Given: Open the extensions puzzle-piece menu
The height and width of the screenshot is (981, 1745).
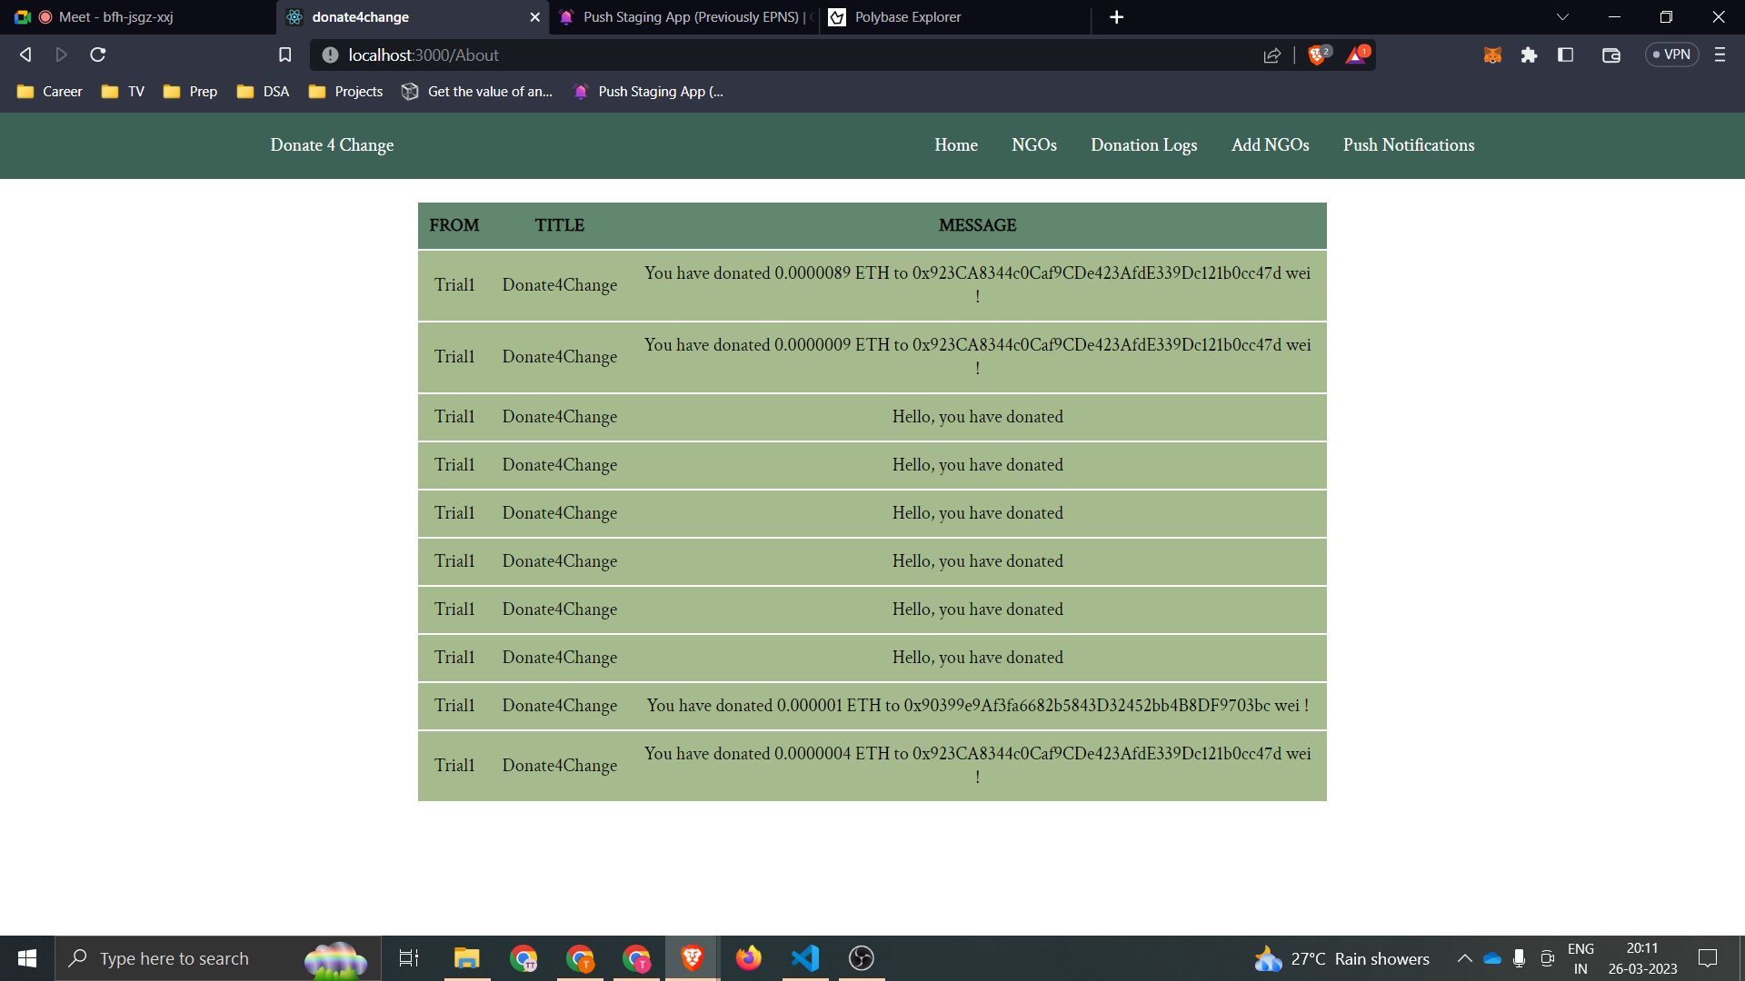Looking at the screenshot, I should (1529, 55).
